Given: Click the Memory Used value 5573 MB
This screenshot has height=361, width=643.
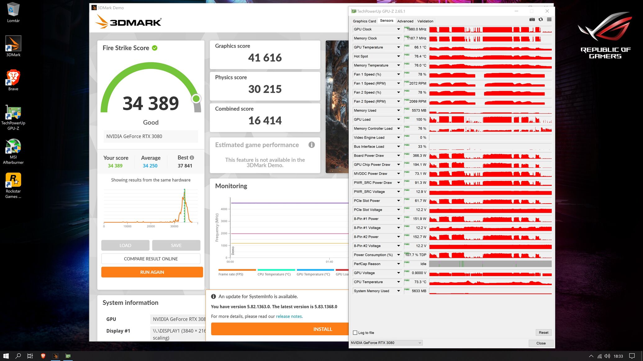Looking at the screenshot, I should click(419, 110).
